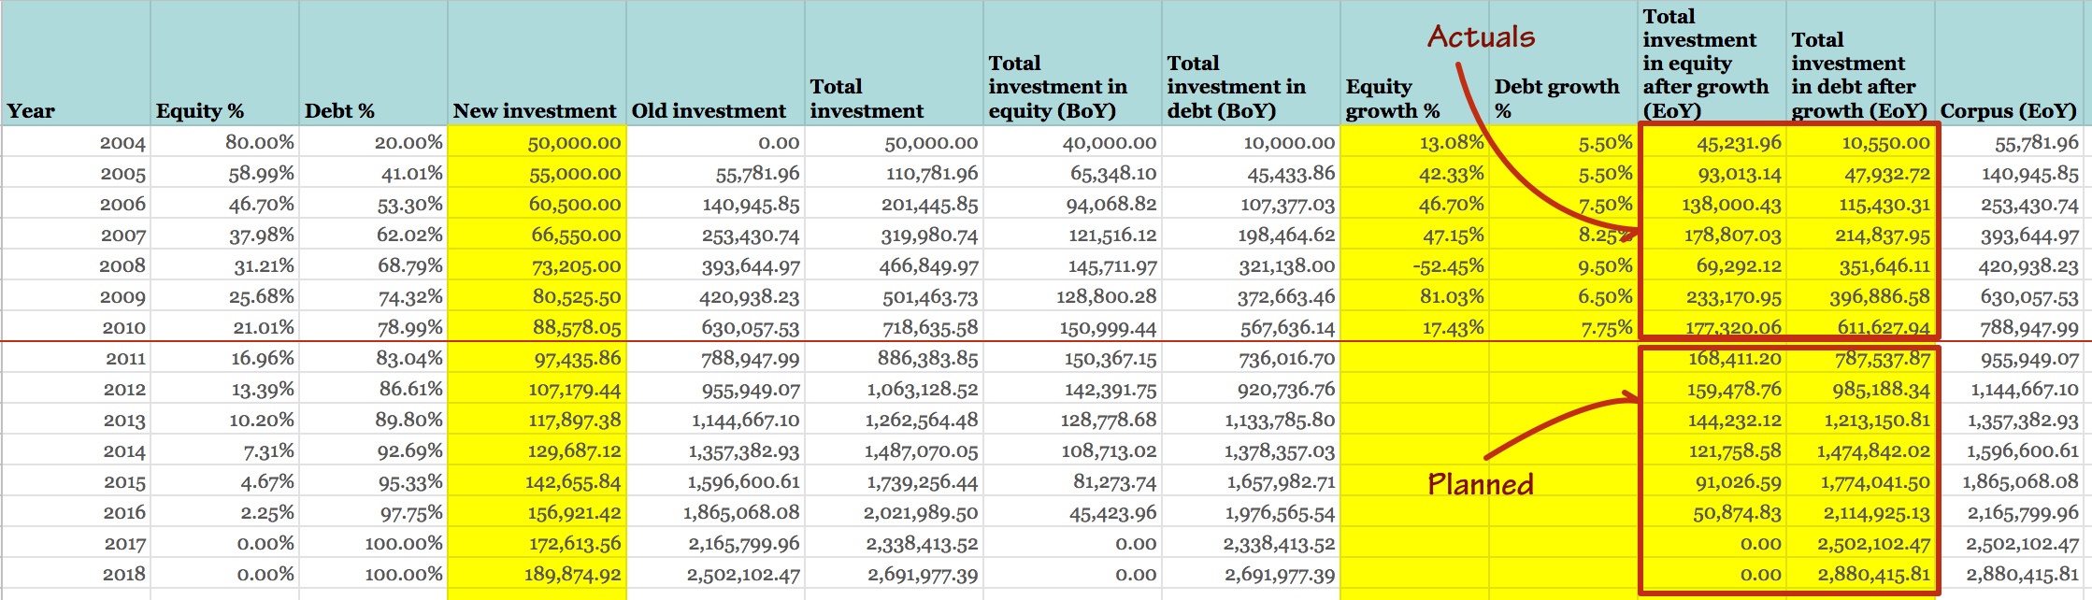The height and width of the screenshot is (600, 2092).
Task: Select debt EoY cell 10,550.00
Action: point(1860,142)
